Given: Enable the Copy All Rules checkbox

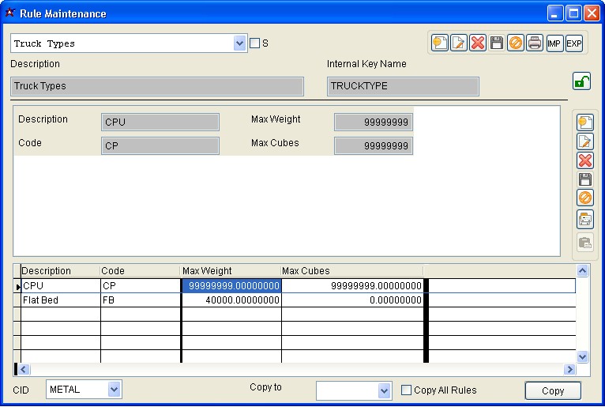Looking at the screenshot, I should (407, 390).
